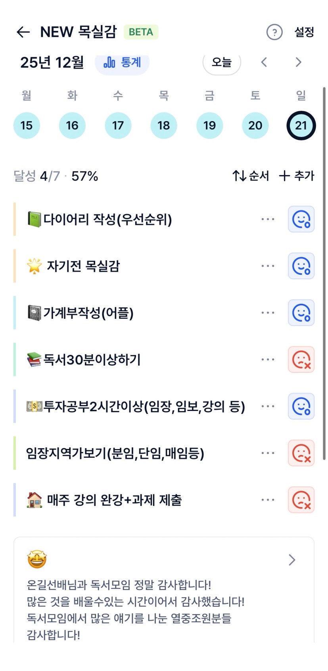
Task: Go to next week chevron
Action: pos(298,62)
